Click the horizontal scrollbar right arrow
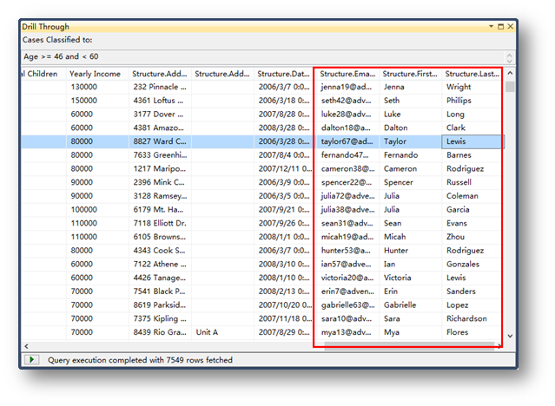555x406 pixels. [x=499, y=345]
